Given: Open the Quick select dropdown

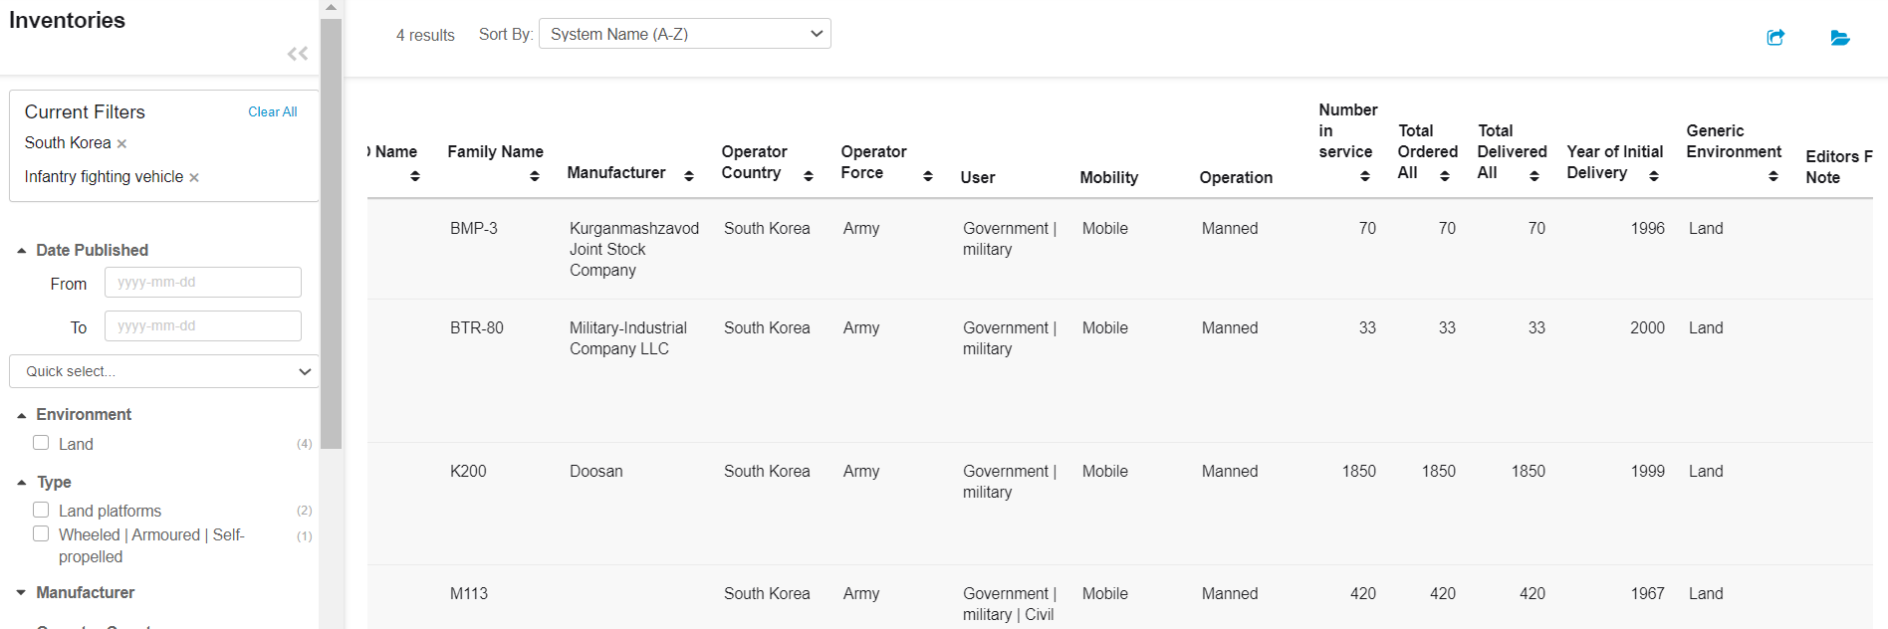Looking at the screenshot, I should [x=164, y=371].
